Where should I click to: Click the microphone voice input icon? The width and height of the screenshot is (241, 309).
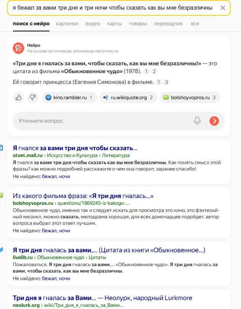coord(197,121)
